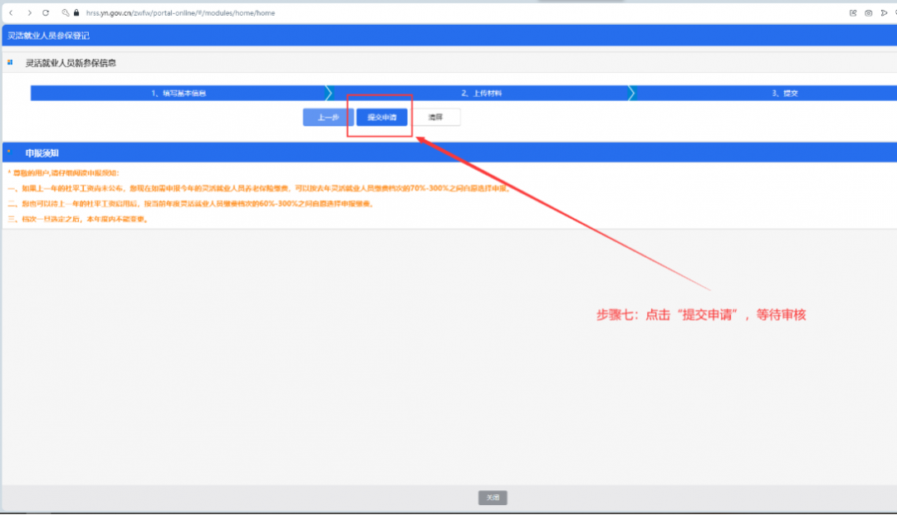Click the 清屏 button
The width and height of the screenshot is (897, 515).
tap(436, 118)
